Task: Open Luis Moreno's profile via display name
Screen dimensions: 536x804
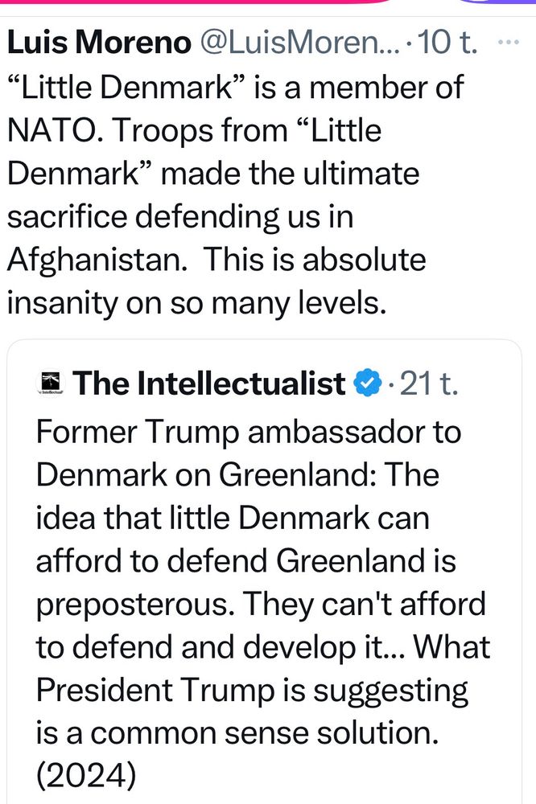Action: 97,43
